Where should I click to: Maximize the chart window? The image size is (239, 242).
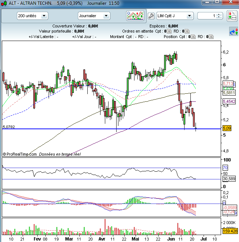click(x=217, y=2)
